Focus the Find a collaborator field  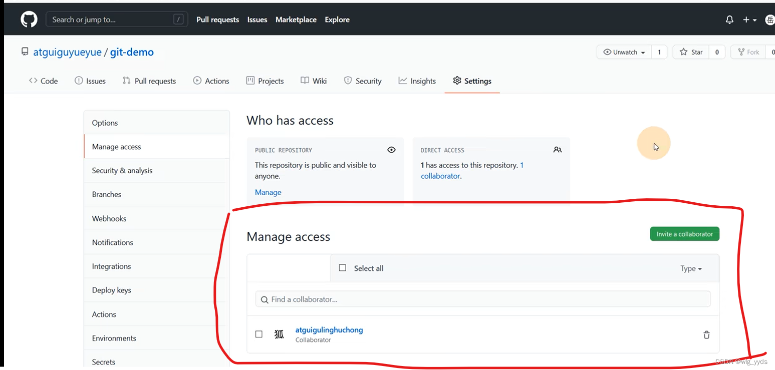tap(483, 299)
